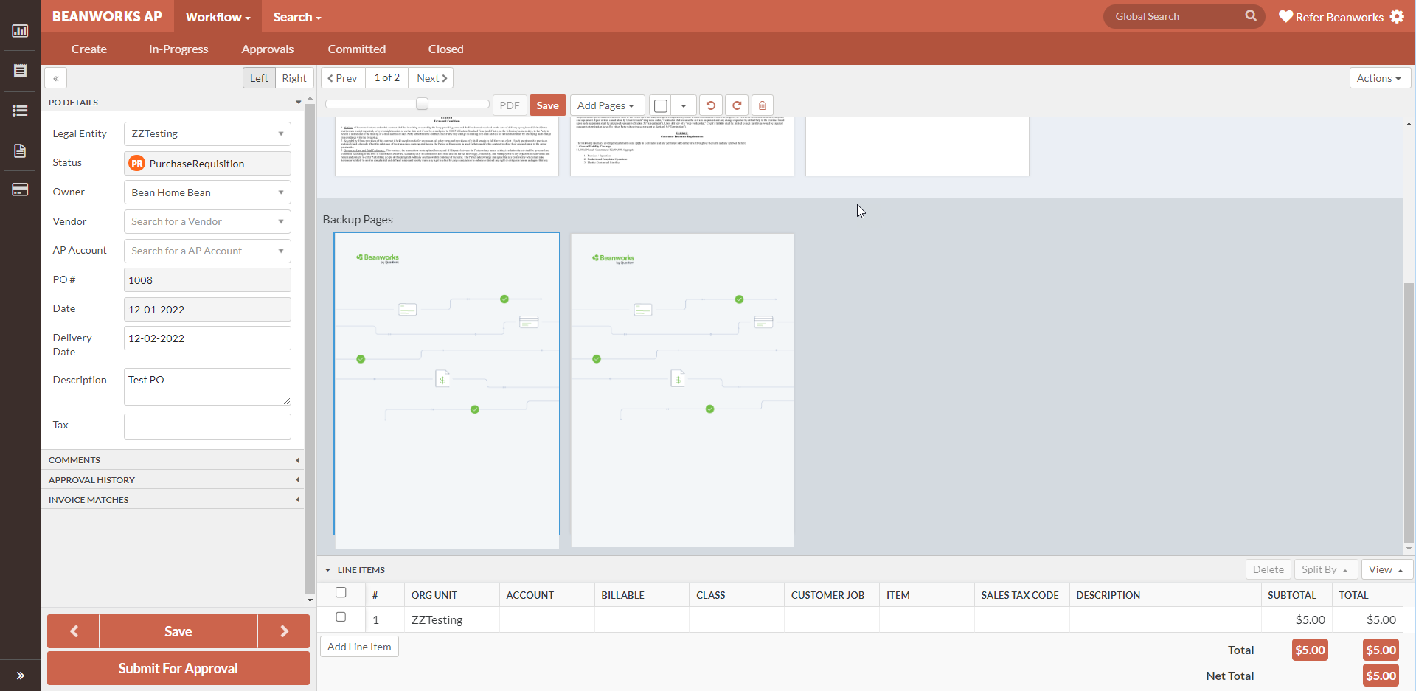Go to the Approvals tab
This screenshot has width=1416, height=691.
[268, 49]
